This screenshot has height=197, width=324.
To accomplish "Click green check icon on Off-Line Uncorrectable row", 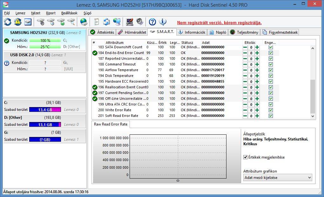I will 95,99.
